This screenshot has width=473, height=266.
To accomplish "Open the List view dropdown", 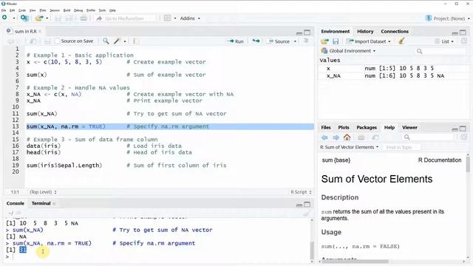I will (444, 41).
